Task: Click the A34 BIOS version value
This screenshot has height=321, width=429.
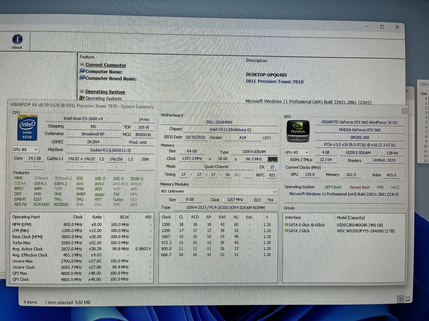Action: [242, 138]
